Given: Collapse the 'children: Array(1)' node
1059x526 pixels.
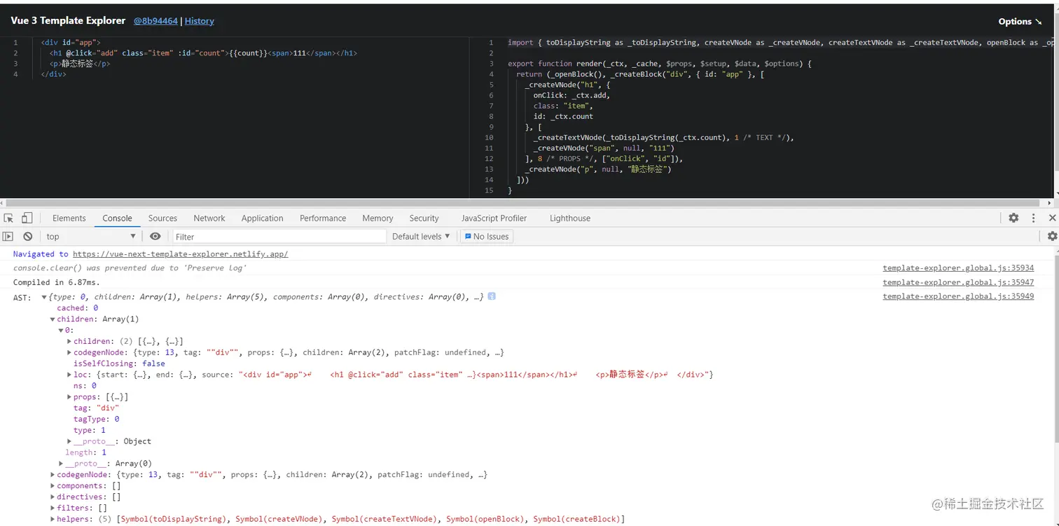Looking at the screenshot, I should 53,319.
